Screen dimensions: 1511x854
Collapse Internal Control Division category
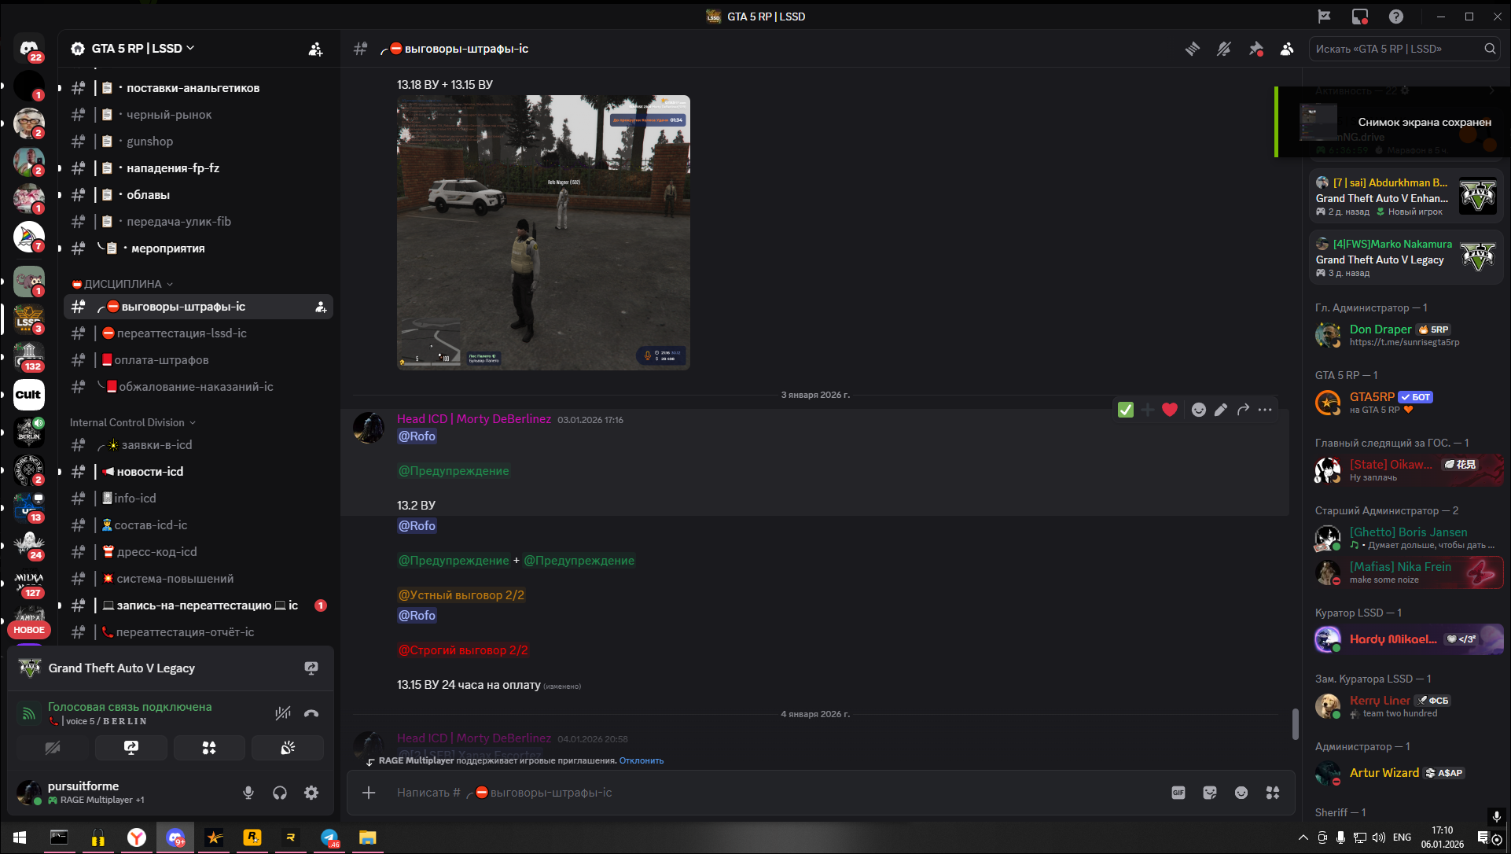coord(127,422)
